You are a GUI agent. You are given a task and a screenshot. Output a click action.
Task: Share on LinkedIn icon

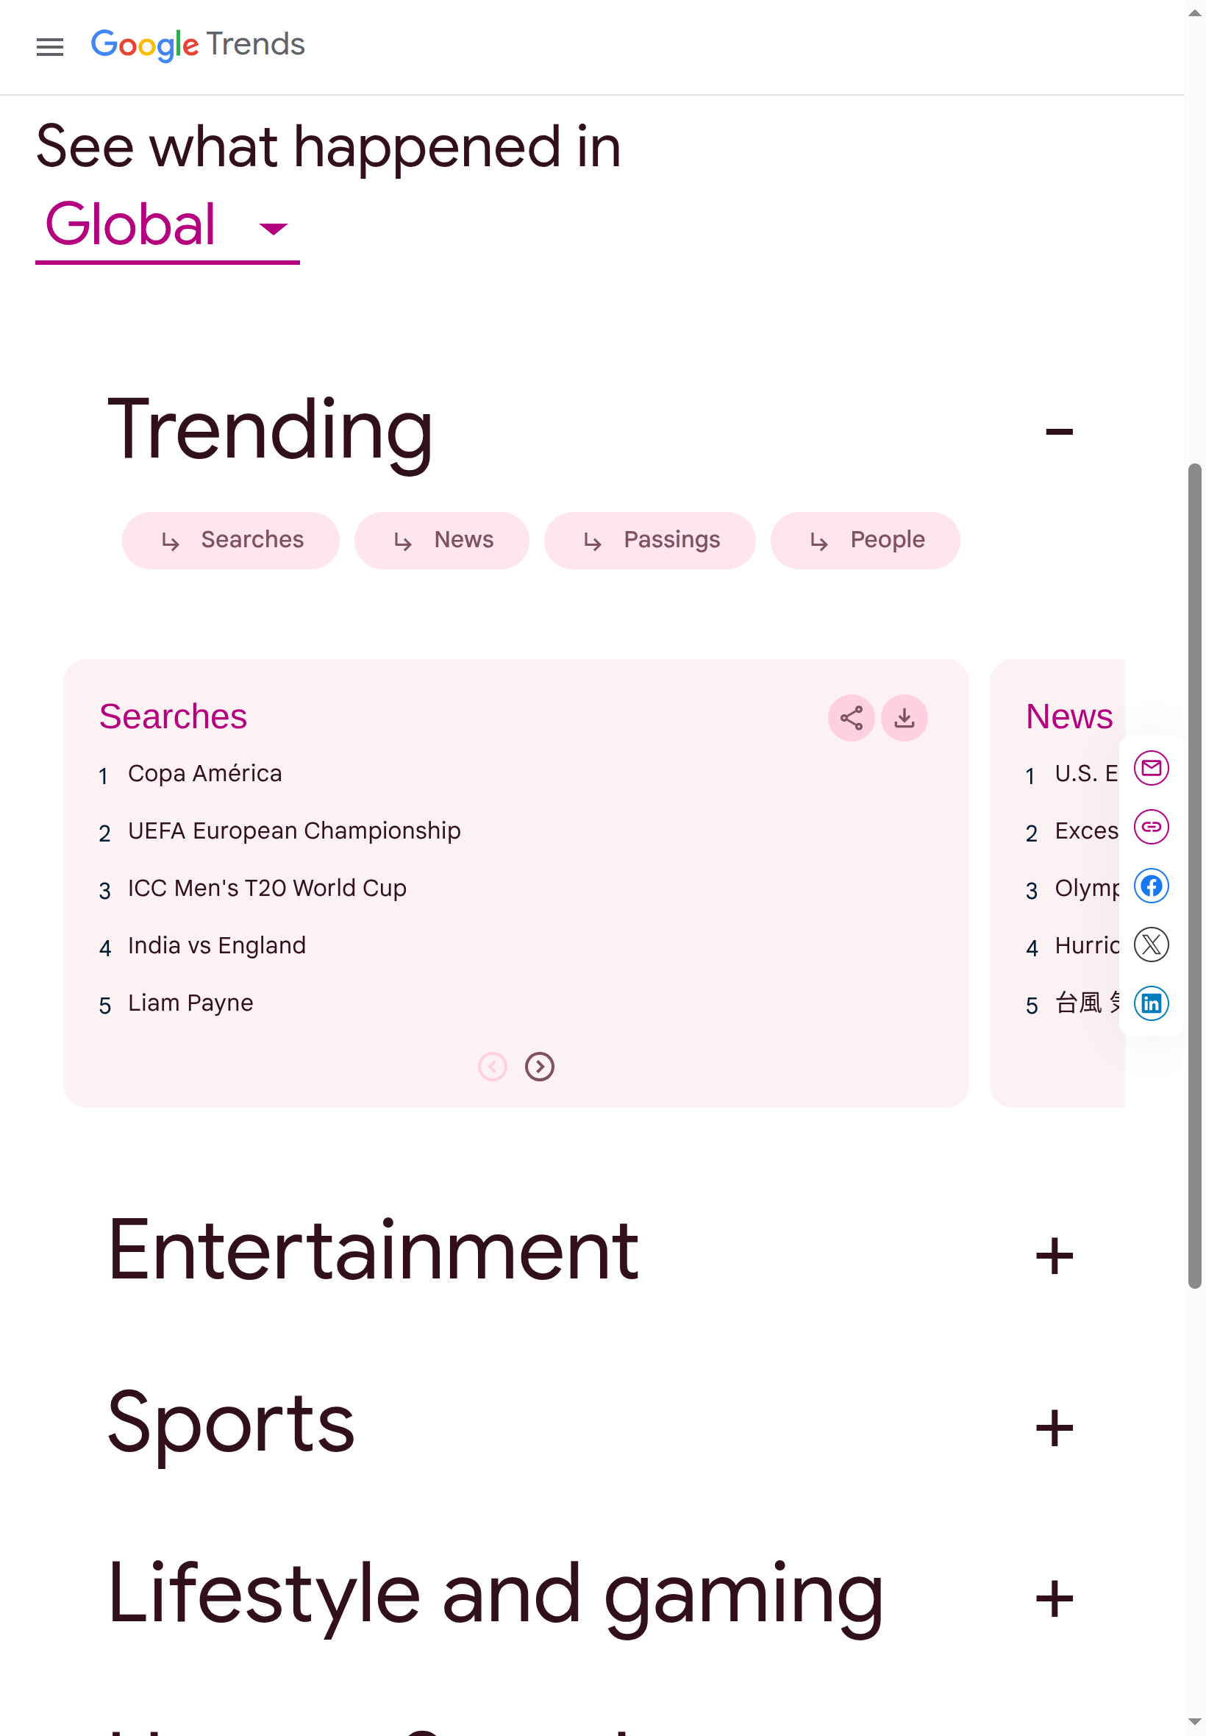click(x=1151, y=1003)
